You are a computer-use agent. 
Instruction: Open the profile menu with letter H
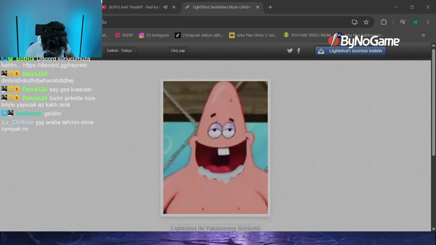pyautogui.click(x=415, y=22)
